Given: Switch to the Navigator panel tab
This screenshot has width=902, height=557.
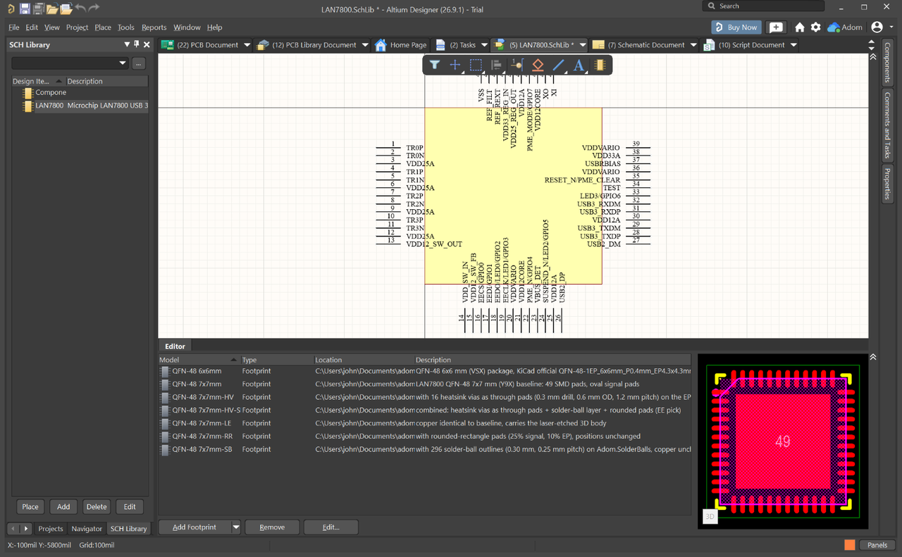Looking at the screenshot, I should click(87, 528).
